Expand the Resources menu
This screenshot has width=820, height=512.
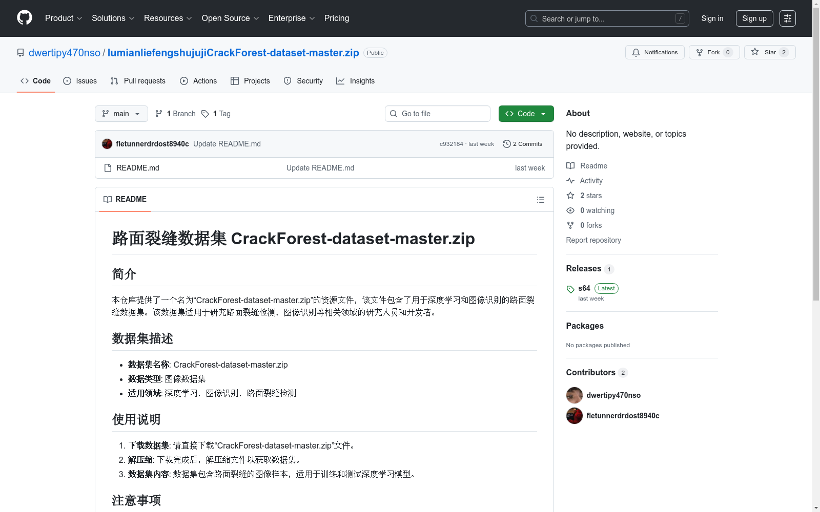[168, 18]
